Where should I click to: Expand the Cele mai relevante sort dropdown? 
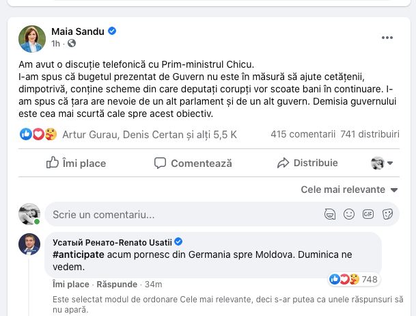coord(350,189)
